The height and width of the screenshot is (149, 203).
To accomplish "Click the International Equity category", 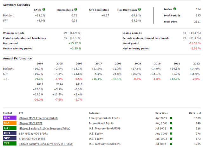I will click(x=101, y=123).
